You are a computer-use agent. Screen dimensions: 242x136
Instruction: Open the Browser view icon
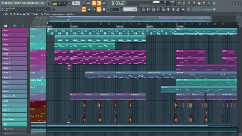pos(163,9)
